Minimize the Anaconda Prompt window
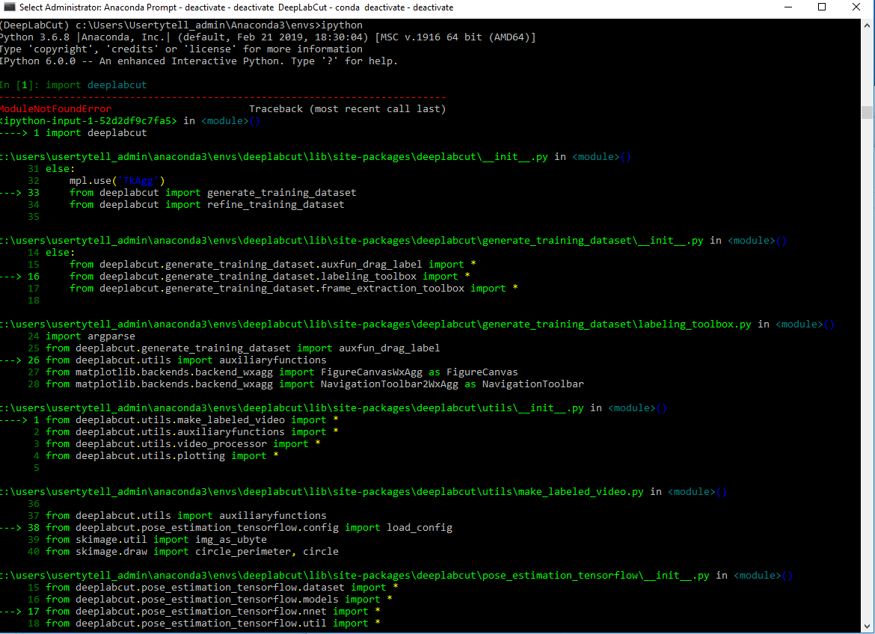 [788, 8]
